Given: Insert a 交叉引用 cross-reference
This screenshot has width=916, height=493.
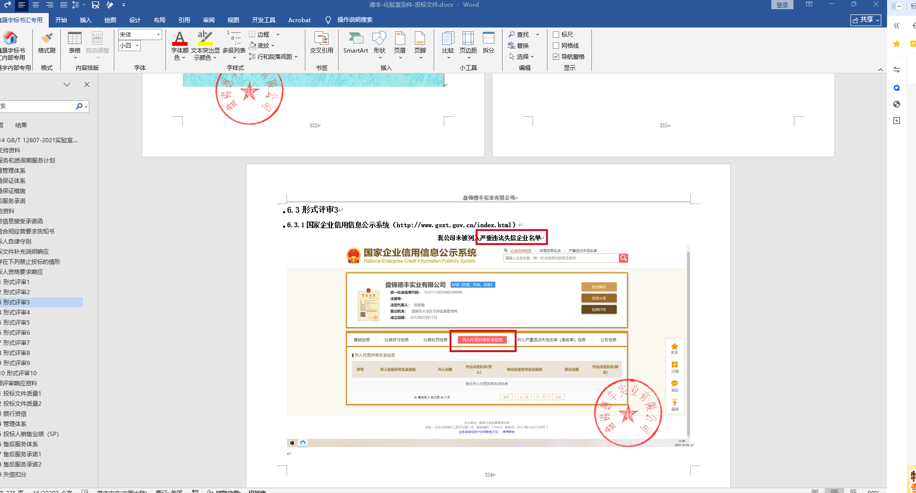Looking at the screenshot, I should [x=321, y=43].
